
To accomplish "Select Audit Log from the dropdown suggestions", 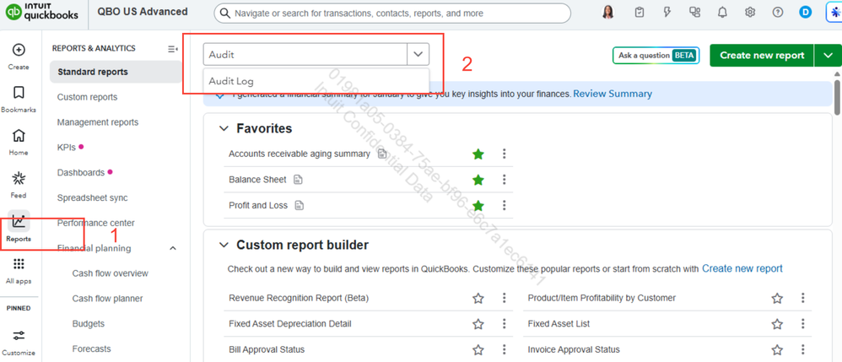I will tap(316, 82).
